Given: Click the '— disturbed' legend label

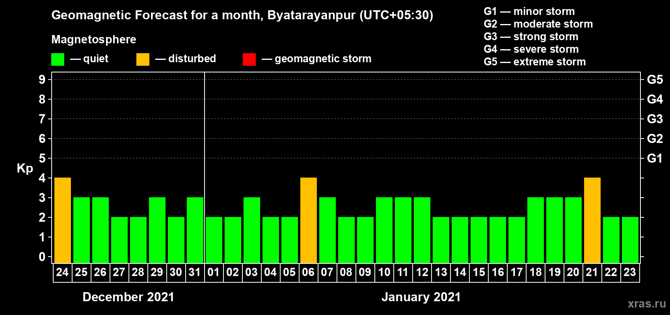Looking at the screenshot, I should coord(186,59).
